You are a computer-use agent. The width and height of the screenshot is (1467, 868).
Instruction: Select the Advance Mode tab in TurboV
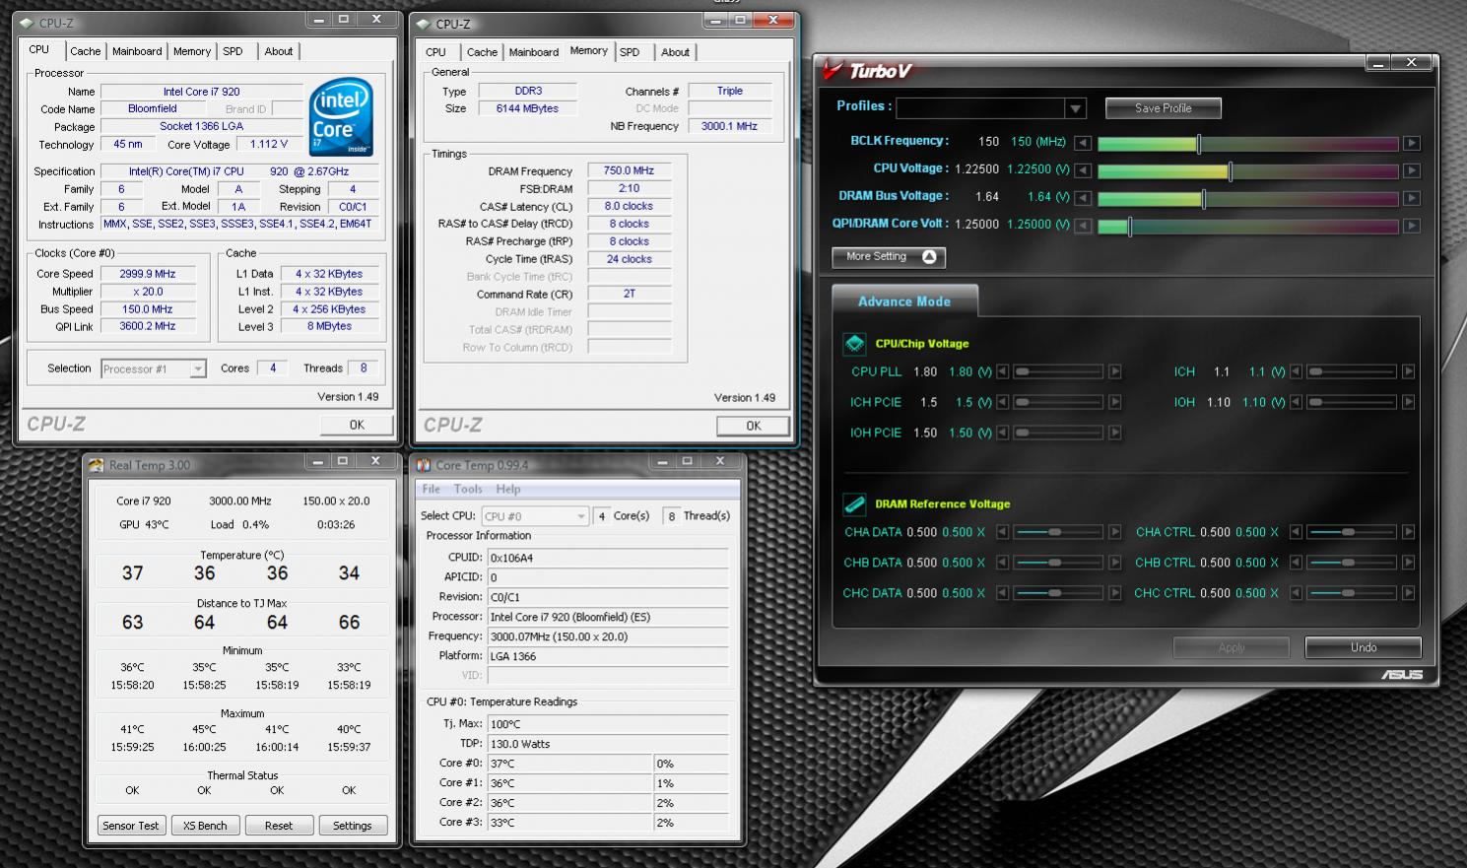[904, 301]
